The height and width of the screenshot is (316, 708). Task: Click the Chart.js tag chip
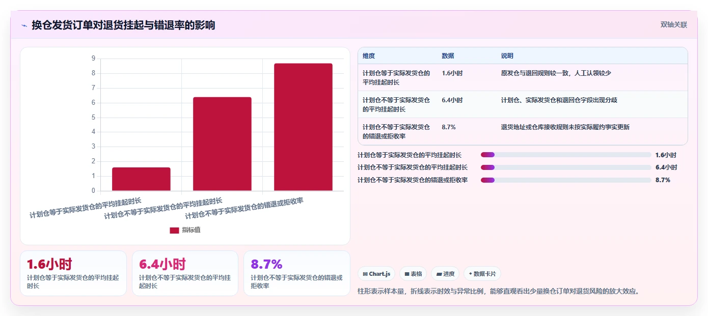376,274
